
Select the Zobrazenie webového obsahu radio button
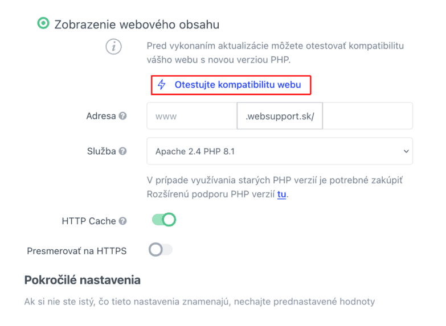43,23
